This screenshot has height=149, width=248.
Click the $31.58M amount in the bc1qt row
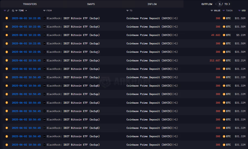point(240,27)
